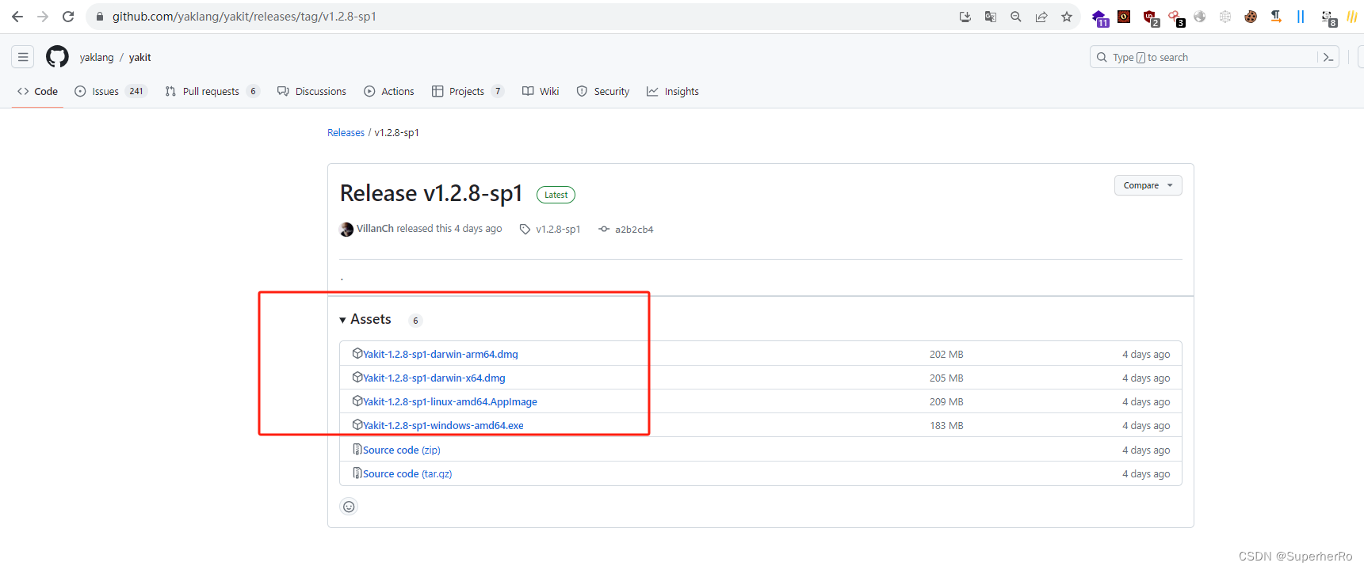Open VillanCh's profile link
The width and height of the screenshot is (1364, 570).
click(375, 229)
